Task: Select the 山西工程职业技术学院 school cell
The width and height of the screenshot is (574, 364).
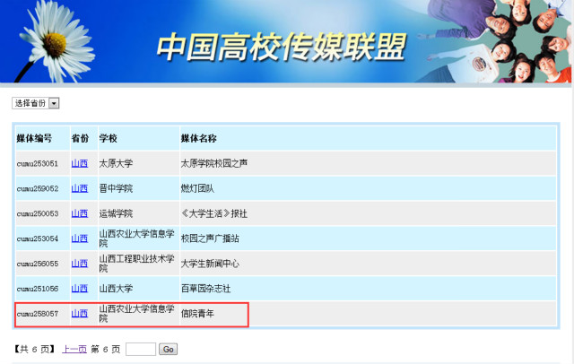Action: 136,264
